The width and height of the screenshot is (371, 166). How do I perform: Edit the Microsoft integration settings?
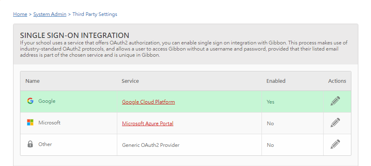pos(335,123)
